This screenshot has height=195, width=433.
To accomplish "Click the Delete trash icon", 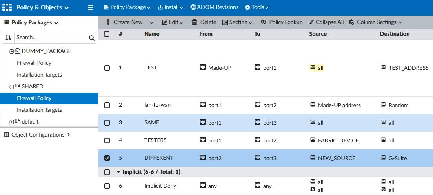I will pyautogui.click(x=195, y=22).
